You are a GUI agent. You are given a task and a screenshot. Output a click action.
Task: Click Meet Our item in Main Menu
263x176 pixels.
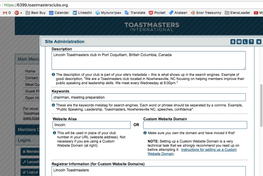coord(32,85)
